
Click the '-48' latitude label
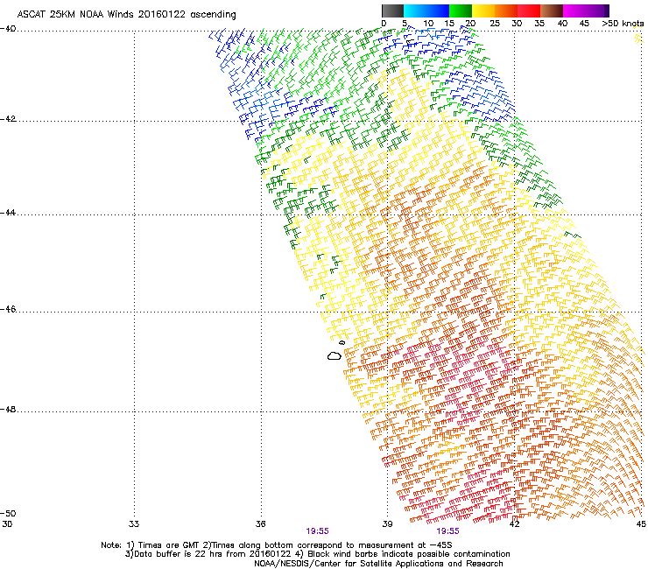[8, 409]
